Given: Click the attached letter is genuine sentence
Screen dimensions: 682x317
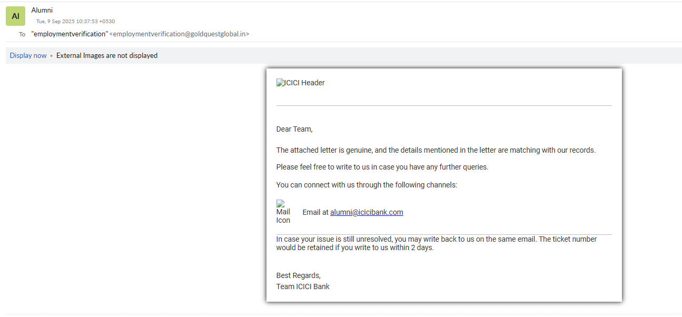Looking at the screenshot, I should [x=436, y=150].
